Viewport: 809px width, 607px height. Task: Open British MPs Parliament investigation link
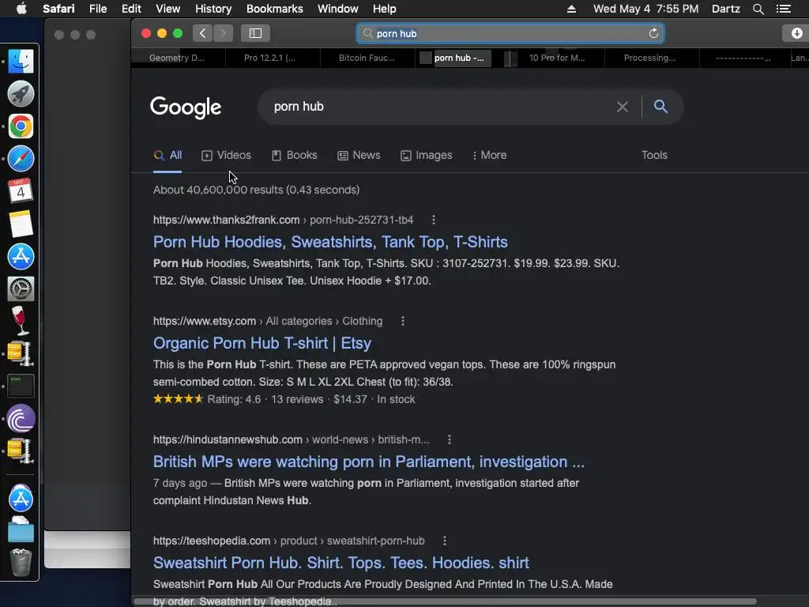coord(369,462)
